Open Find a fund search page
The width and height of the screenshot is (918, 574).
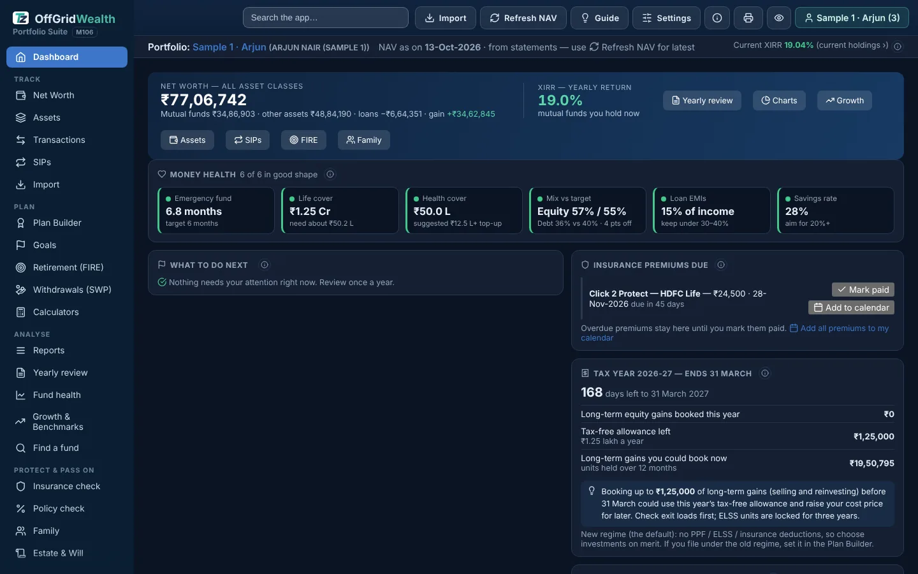[67, 448]
